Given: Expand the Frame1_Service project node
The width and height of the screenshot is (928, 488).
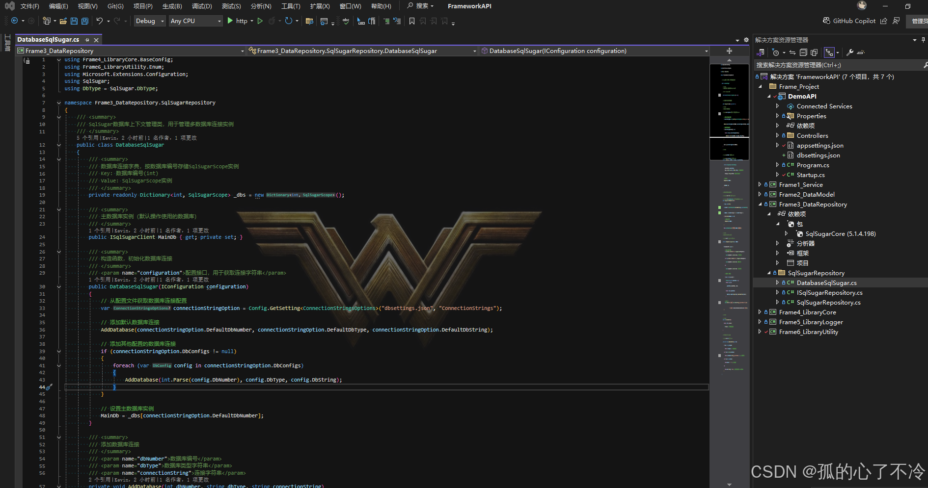Looking at the screenshot, I should [x=760, y=184].
